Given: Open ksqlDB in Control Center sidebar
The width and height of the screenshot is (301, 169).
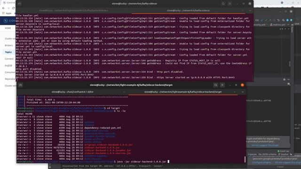Looking at the screenshot, I should coord(8,66).
